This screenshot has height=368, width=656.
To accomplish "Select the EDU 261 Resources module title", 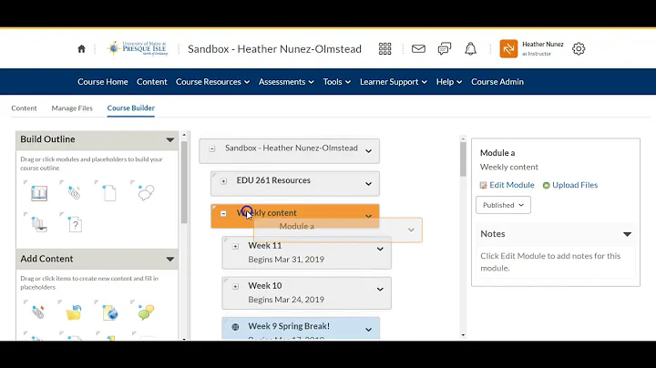I will (273, 180).
